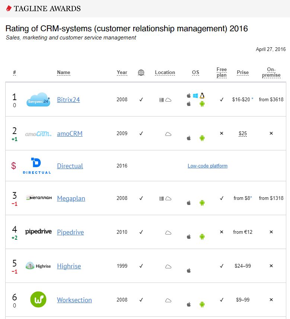Click the year 1999 in Highrise row

click(x=122, y=266)
